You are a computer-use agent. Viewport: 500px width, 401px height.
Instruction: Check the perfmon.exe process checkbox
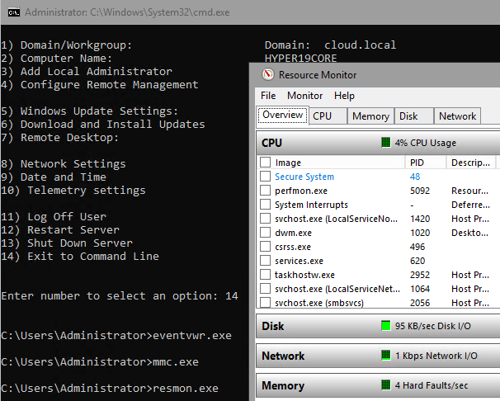(265, 191)
